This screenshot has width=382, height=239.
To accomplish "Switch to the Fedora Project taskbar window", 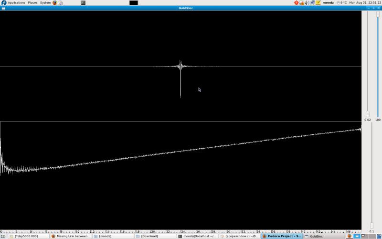I will [282, 236].
